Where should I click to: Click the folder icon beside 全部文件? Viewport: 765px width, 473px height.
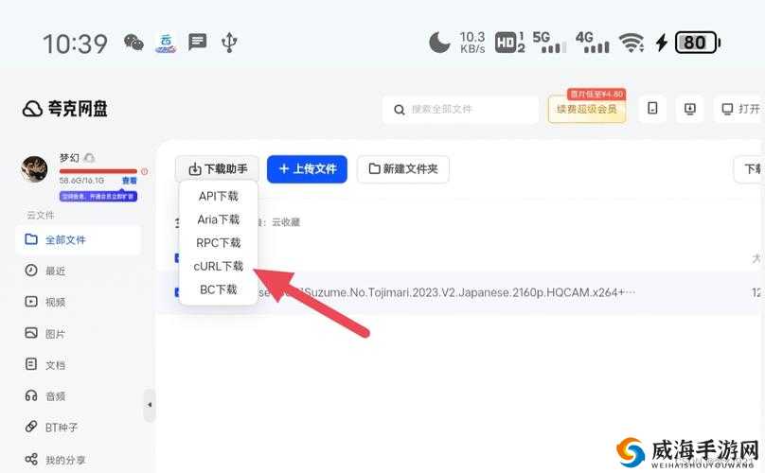[x=31, y=239]
